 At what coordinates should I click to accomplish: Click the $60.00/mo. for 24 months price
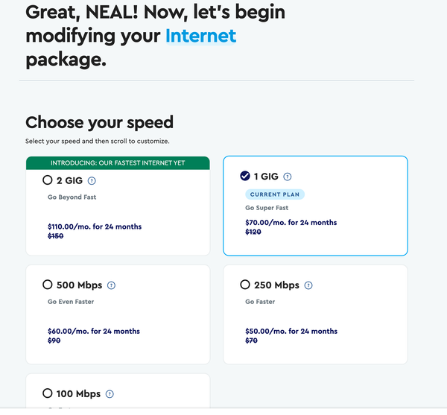pos(94,332)
